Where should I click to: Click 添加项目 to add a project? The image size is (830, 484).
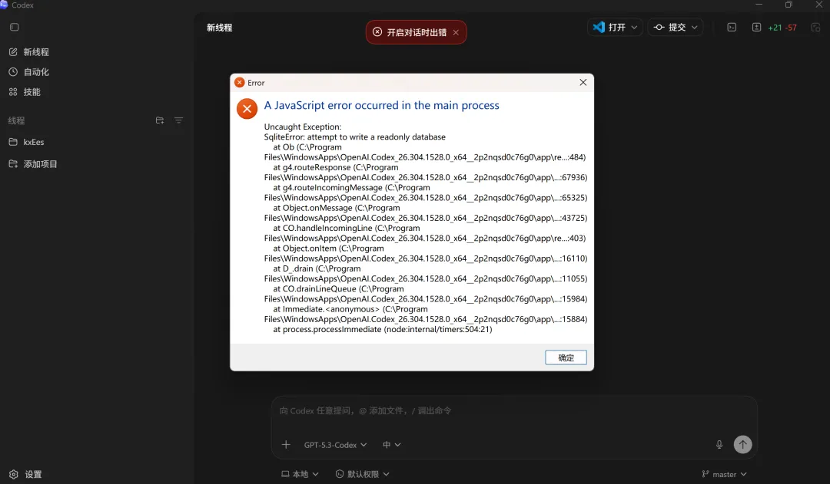[33, 164]
